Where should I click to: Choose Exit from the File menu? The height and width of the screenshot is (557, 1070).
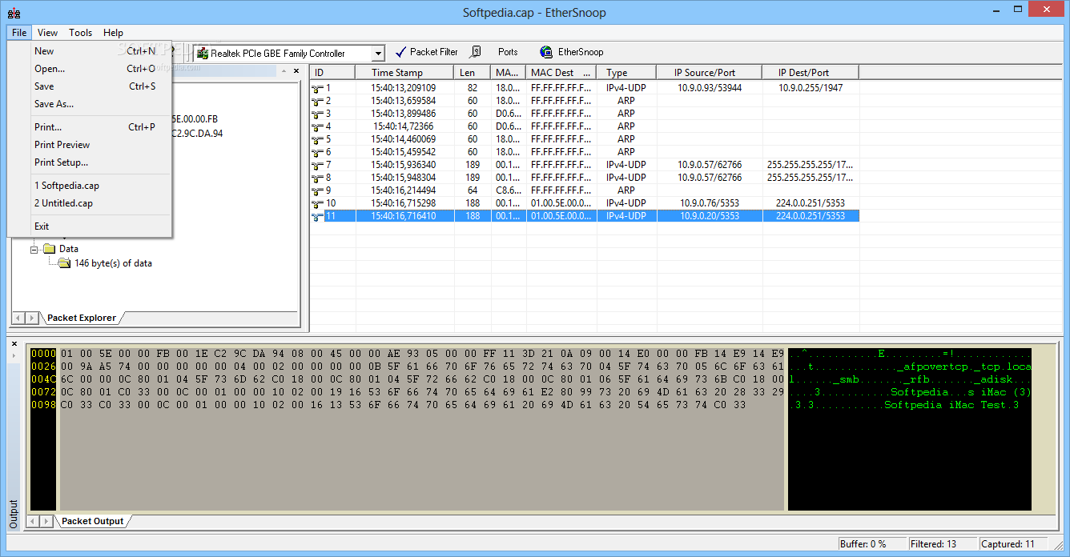coord(90,226)
